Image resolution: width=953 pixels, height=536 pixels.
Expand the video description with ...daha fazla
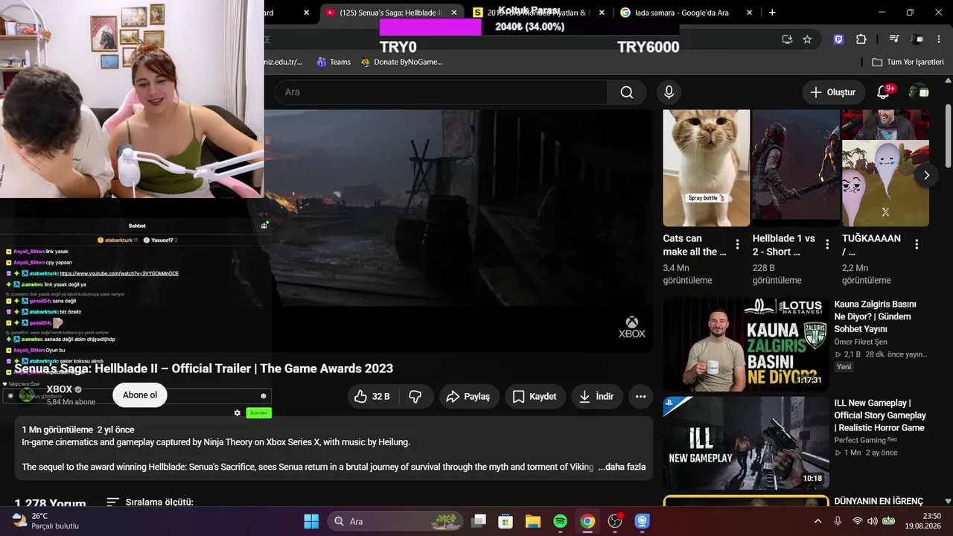click(622, 467)
